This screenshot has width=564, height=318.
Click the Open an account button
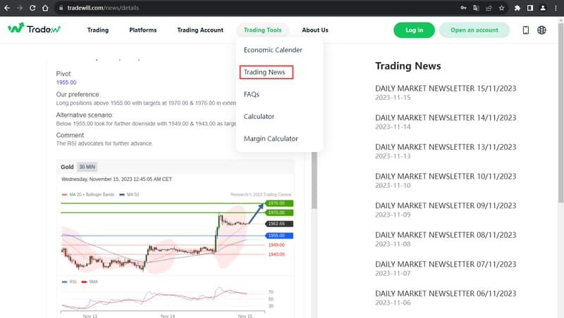(474, 30)
